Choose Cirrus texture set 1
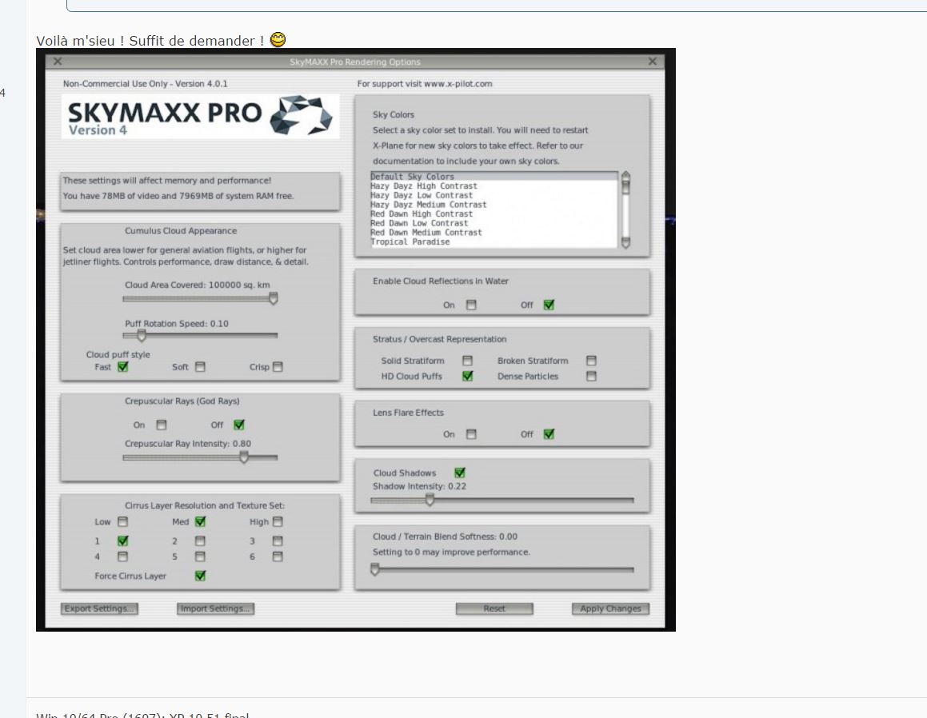 coord(122,540)
